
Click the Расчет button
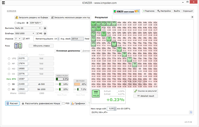12,103
